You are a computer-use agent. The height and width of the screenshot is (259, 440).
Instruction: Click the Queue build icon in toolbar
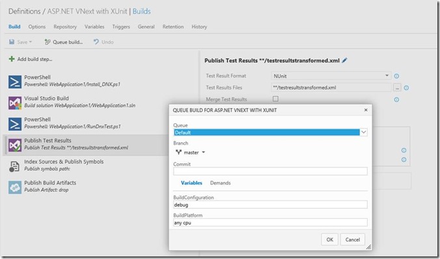coord(48,42)
